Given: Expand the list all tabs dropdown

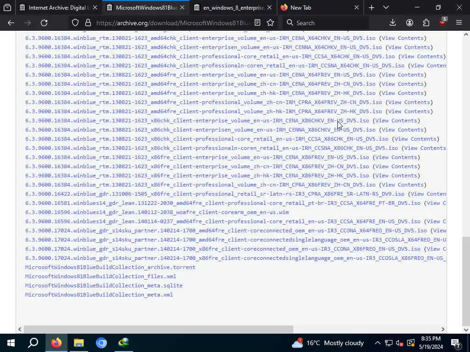Looking at the screenshot, I should pos(386,7).
